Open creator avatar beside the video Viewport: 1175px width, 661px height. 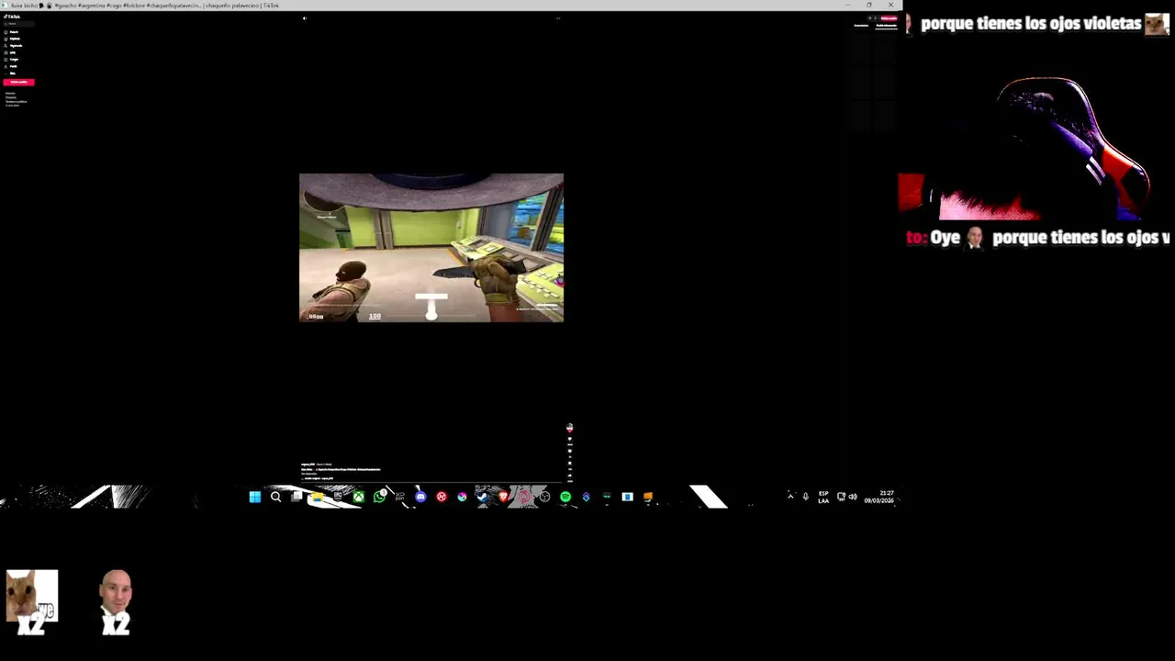coord(569,428)
